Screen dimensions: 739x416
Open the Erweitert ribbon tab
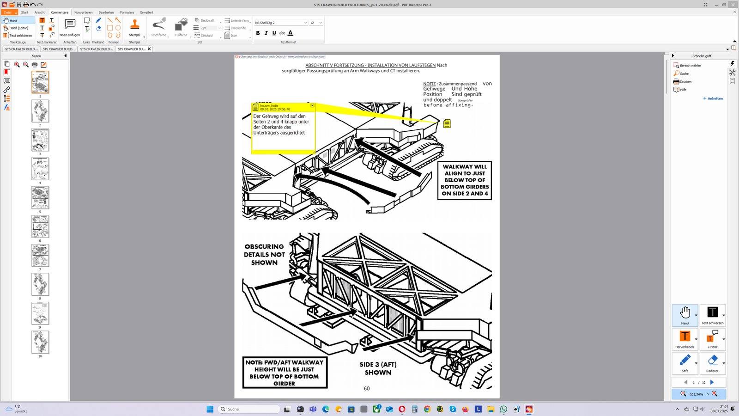click(x=147, y=12)
